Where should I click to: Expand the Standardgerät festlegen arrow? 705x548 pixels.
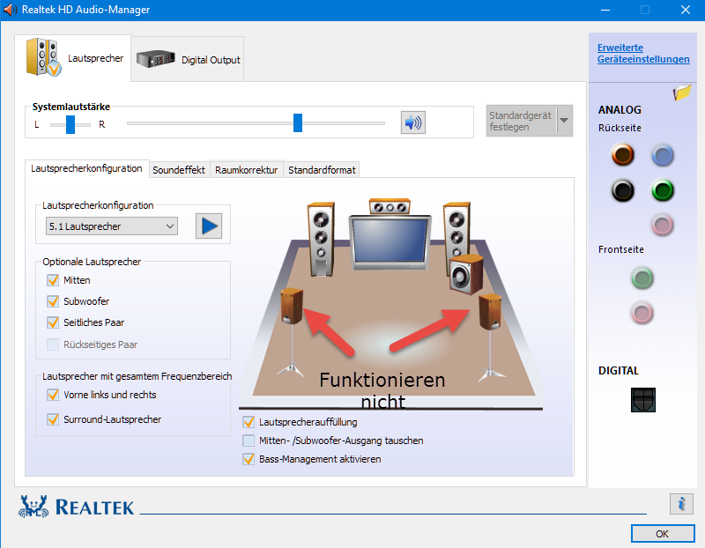565,121
